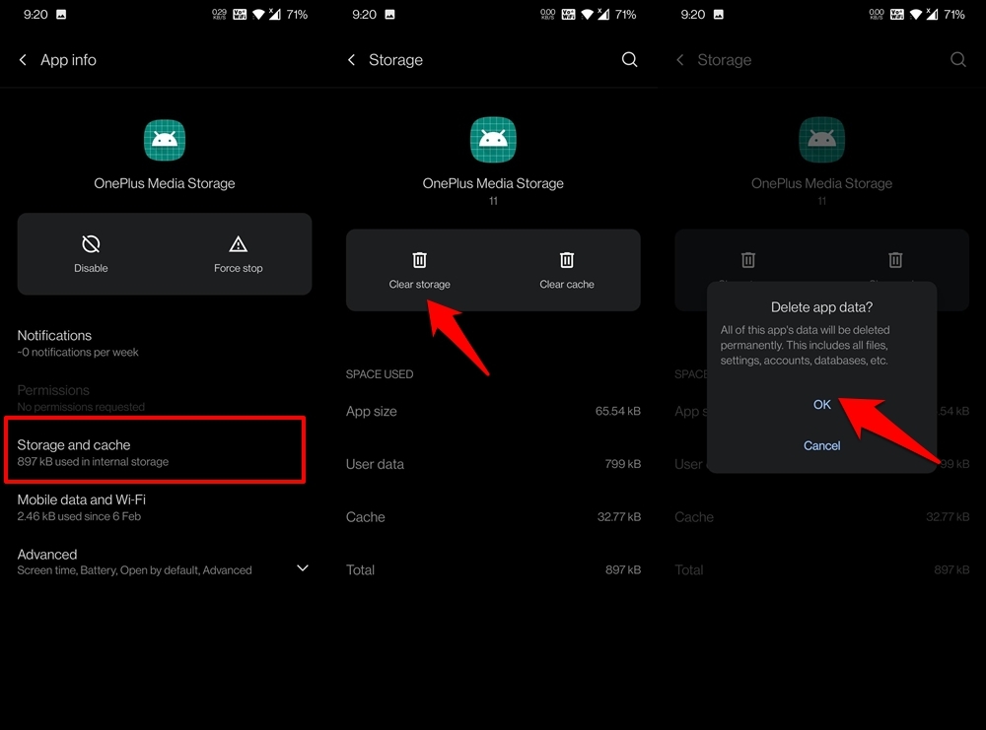Tap '-0 notifications per week' text
986x730 pixels.
pos(78,353)
